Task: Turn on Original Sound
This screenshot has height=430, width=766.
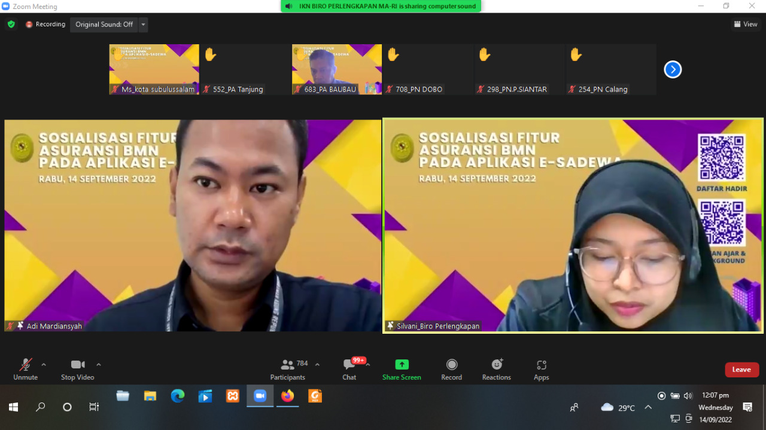Action: click(104, 25)
